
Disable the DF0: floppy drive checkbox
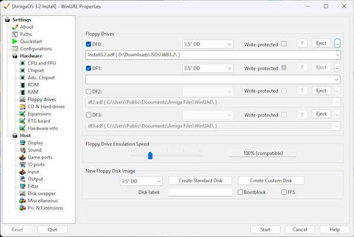tap(89, 44)
